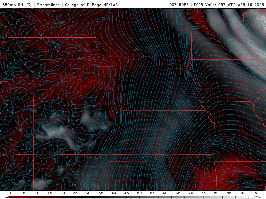
Task: Click the colorbar label "50"
Action: (x=139, y=193)
